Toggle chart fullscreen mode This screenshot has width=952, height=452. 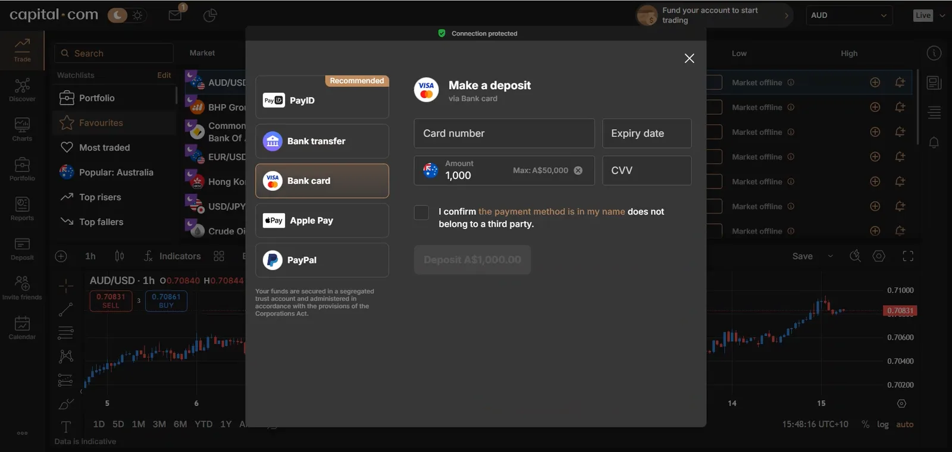[908, 256]
